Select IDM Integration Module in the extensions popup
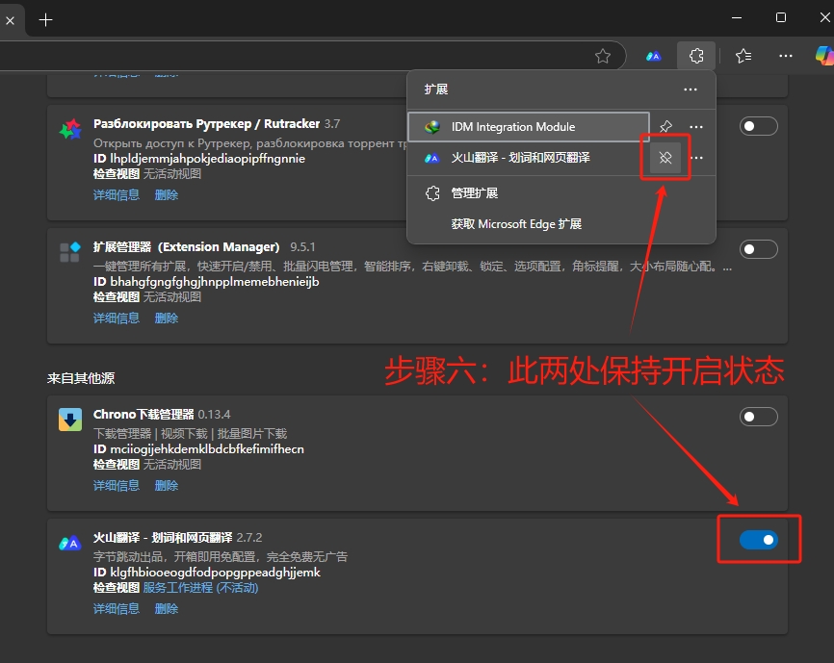The height and width of the screenshot is (663, 834). (x=529, y=127)
